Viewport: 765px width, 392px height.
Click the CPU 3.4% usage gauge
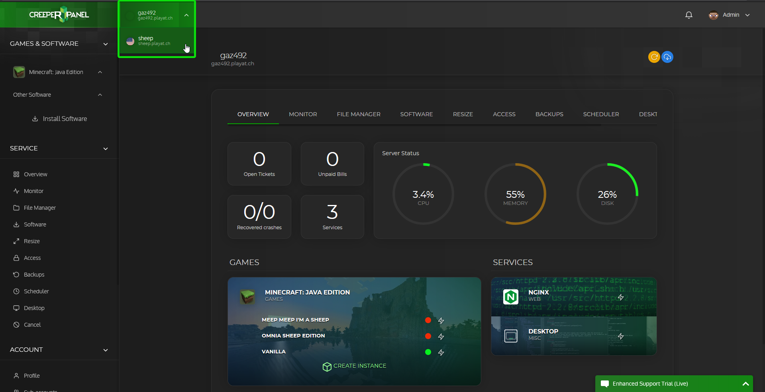423,194
